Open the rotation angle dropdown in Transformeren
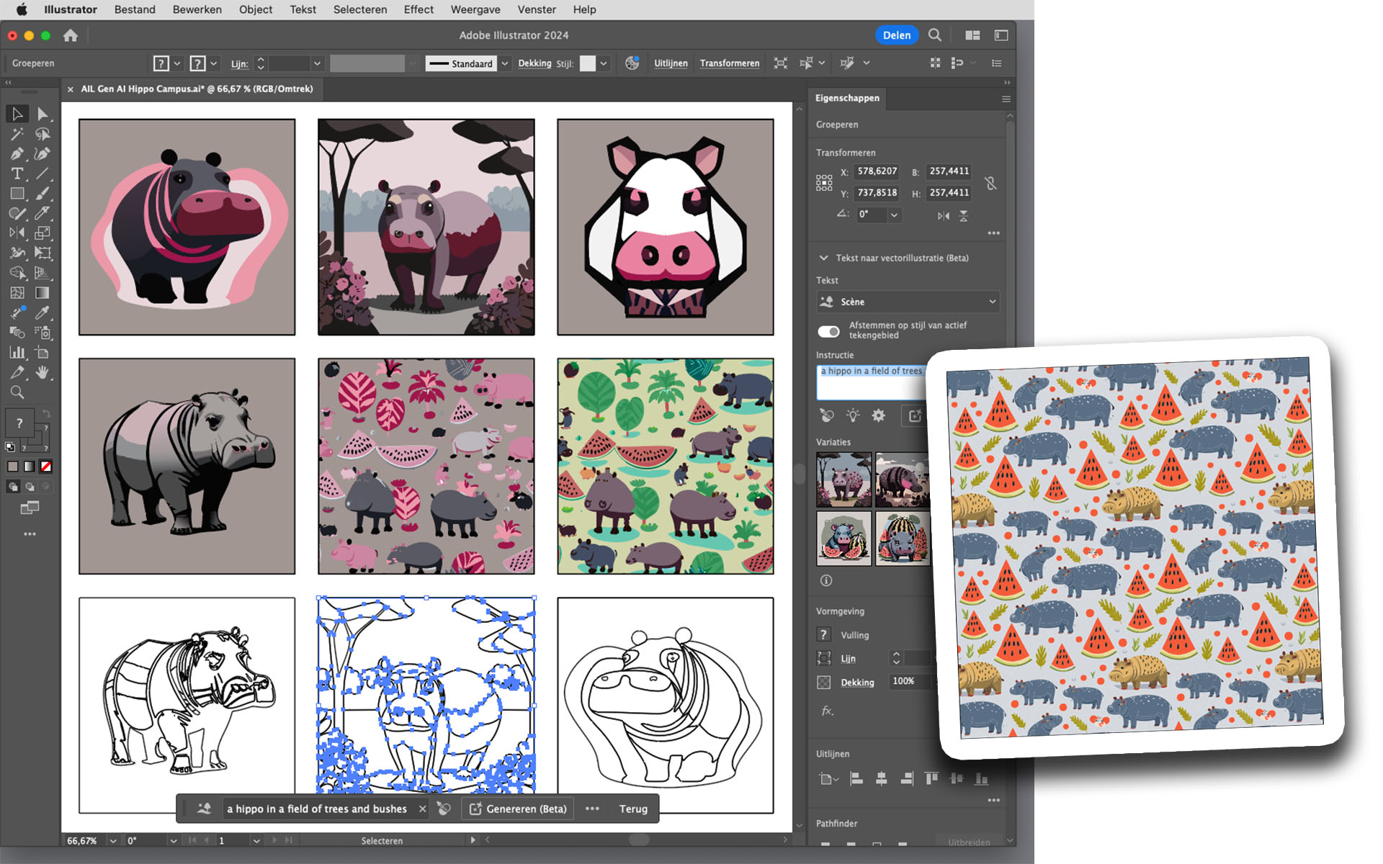The height and width of the screenshot is (864, 1383). point(894,215)
